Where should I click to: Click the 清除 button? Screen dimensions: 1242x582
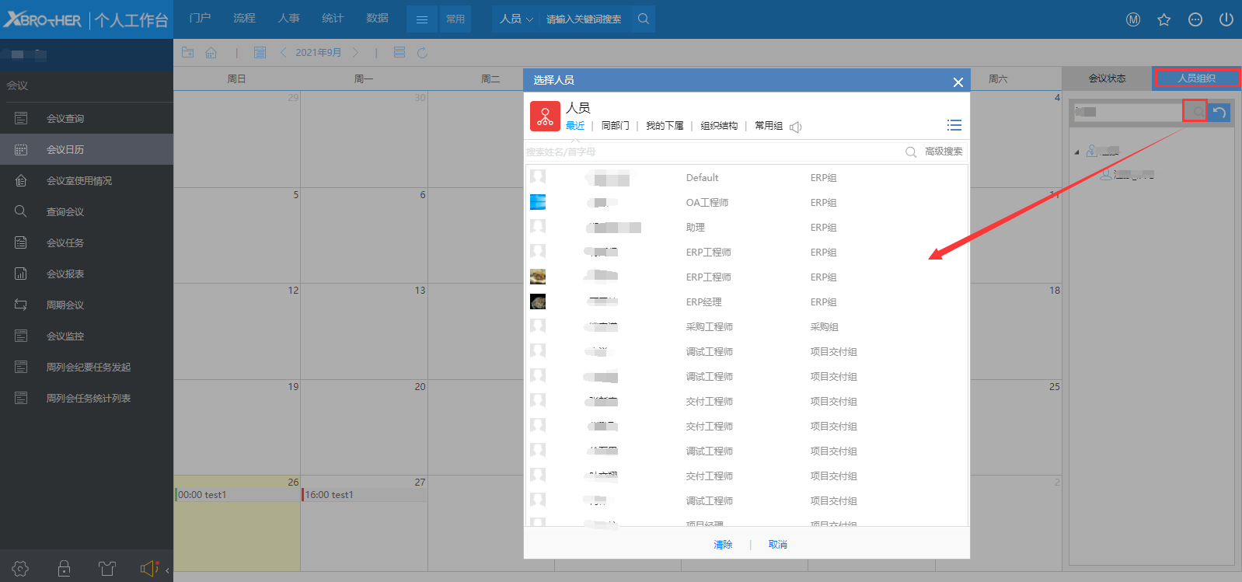pos(723,545)
